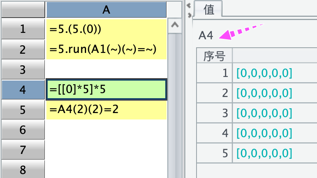Collapse panel with the left splitter arrow
Viewport: 317px width, 178px height.
pyautogui.click(x=189, y=6)
